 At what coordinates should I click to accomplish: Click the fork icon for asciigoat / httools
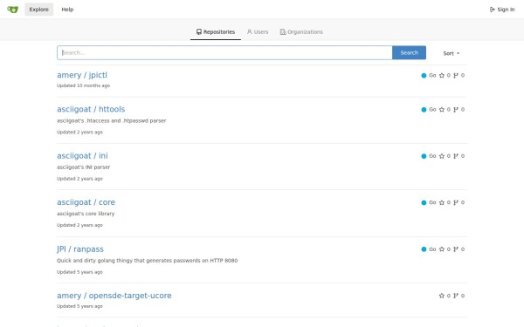456,110
